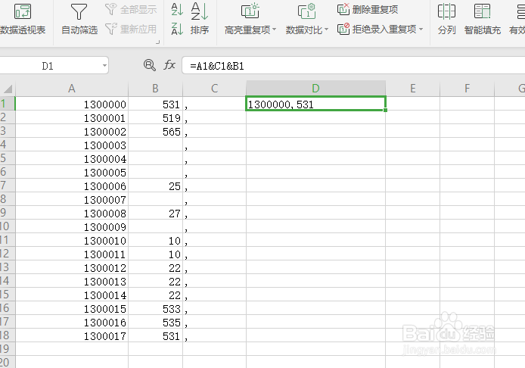The image size is (525, 368).
Task: Enable 自动筛选 auto filter
Action: click(79, 19)
